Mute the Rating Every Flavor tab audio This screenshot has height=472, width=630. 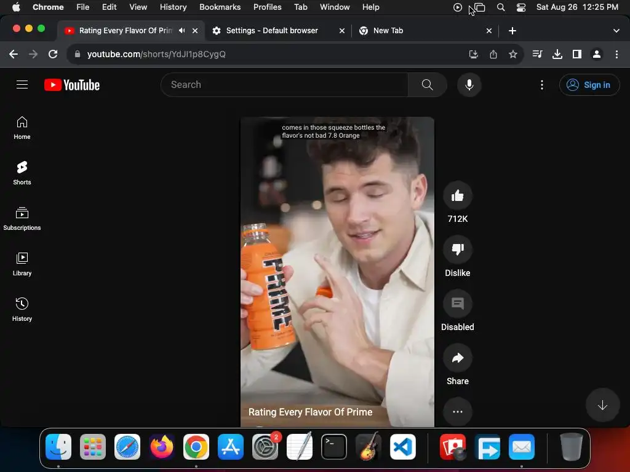tap(181, 31)
